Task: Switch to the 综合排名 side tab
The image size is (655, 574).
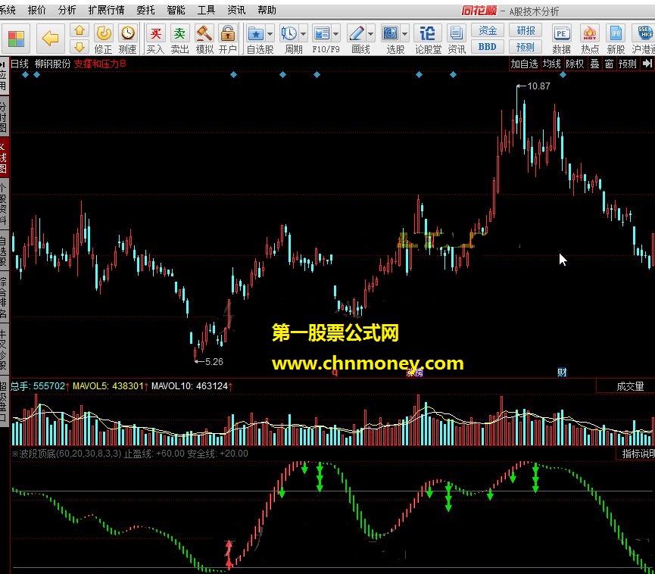Action: pos(4,297)
